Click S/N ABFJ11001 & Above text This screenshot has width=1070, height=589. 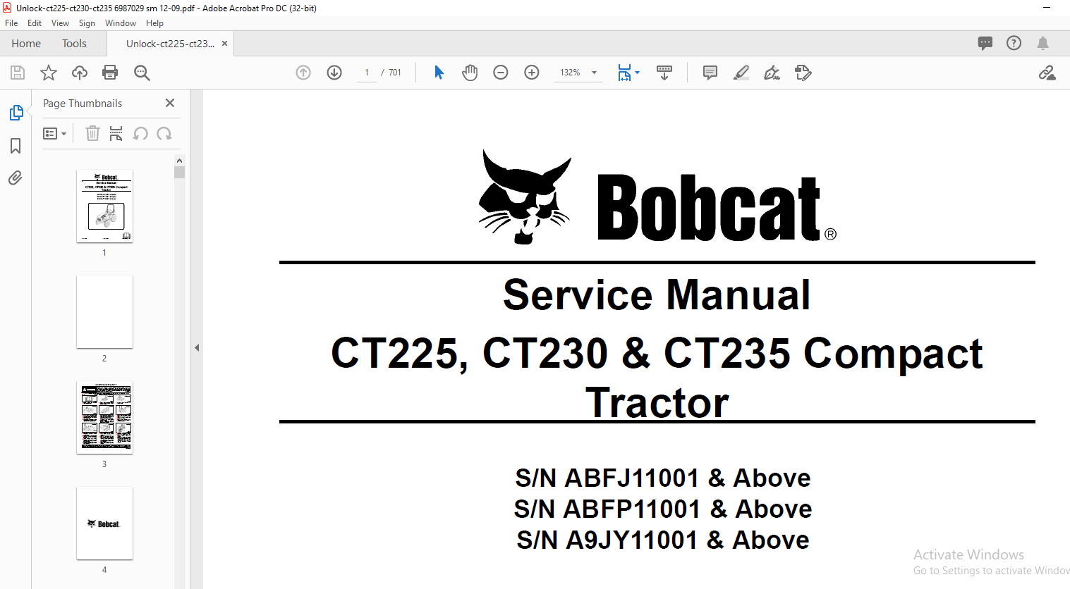pos(662,478)
